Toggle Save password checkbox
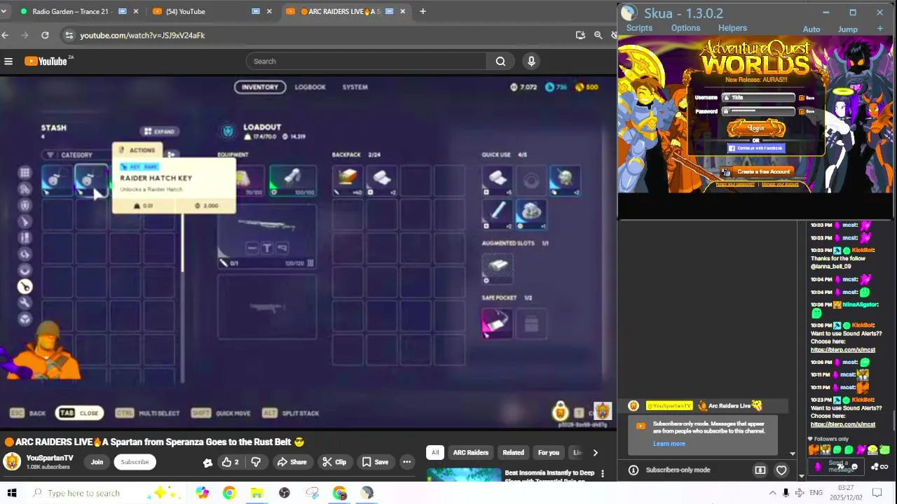Image resolution: width=897 pixels, height=504 pixels. pyautogui.click(x=802, y=111)
